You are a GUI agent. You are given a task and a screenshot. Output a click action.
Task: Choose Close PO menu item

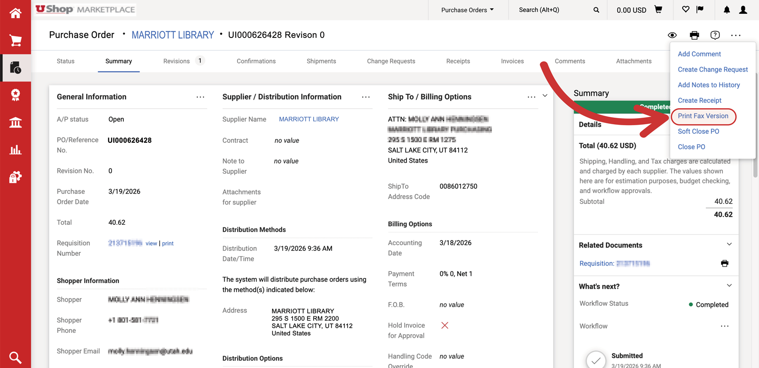pyautogui.click(x=691, y=147)
